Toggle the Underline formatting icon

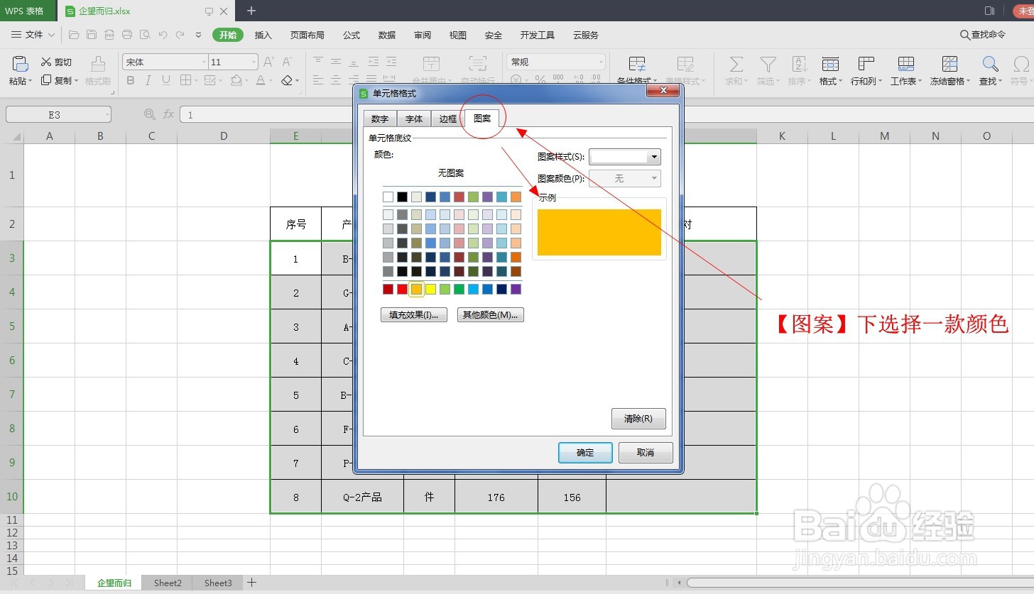pyautogui.click(x=166, y=81)
